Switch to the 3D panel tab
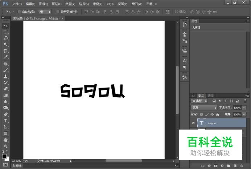251x169 pixels. pyautogui.click(x=193, y=96)
